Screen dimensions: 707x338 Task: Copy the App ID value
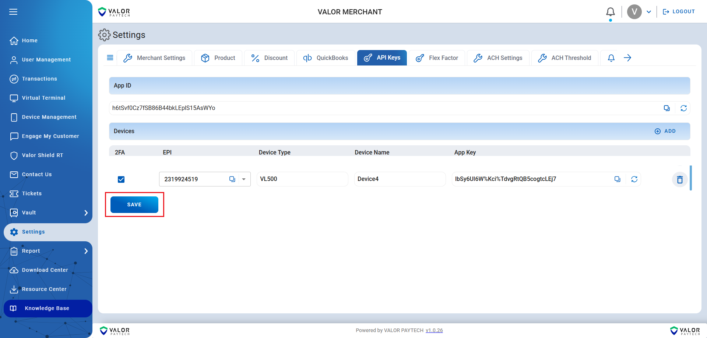[x=666, y=108]
